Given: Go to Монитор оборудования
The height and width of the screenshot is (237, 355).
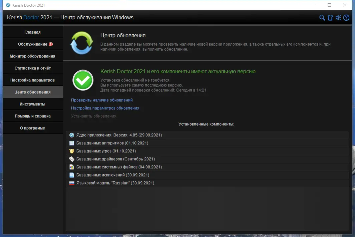Looking at the screenshot, I should (33, 56).
